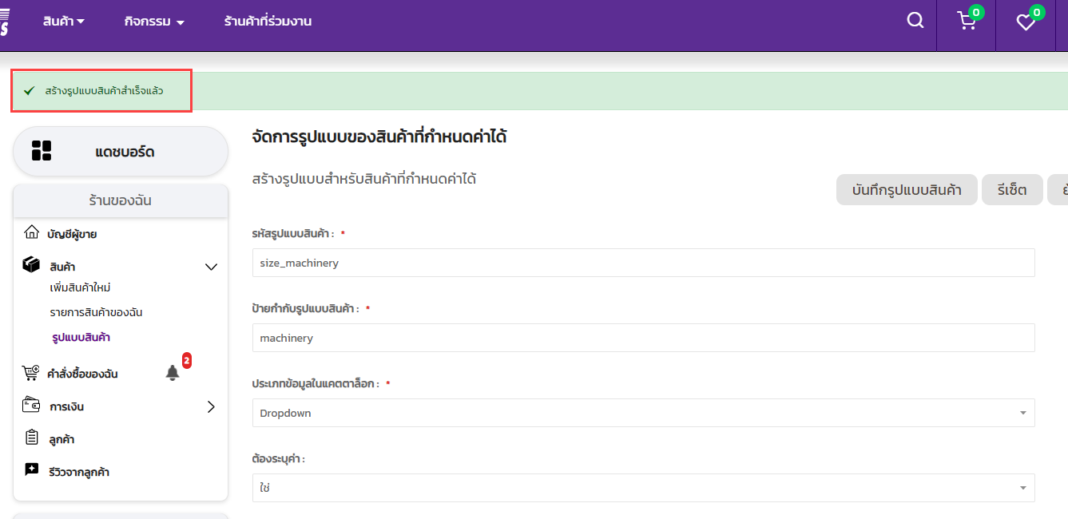Screen dimensions: 1068x519
Task: Click the รหัสรูปแบบสินค้า input field
Action: (642, 263)
